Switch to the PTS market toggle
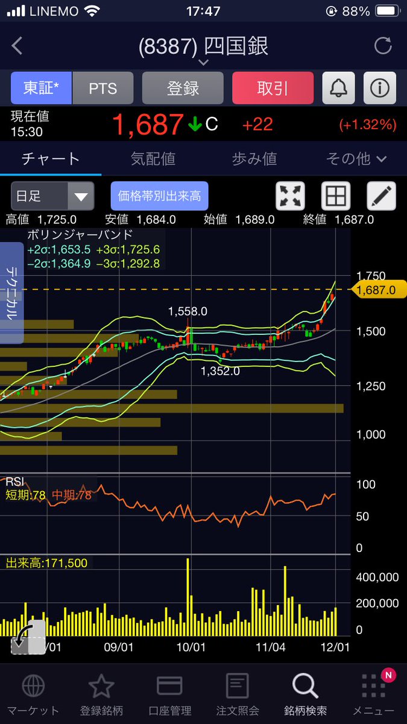 click(x=103, y=89)
